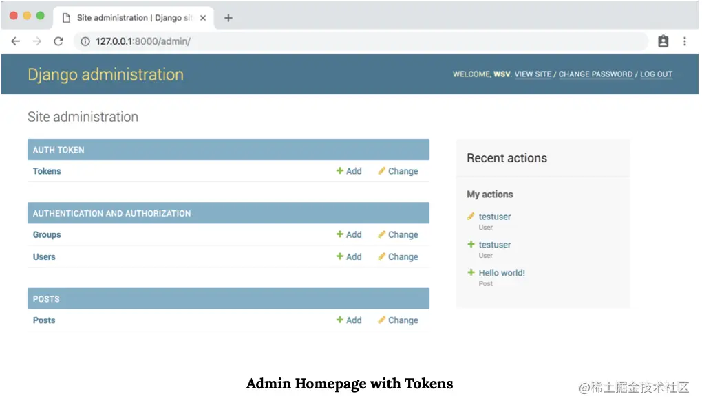Click Change for Groups
The width and height of the screenshot is (702, 407).
point(398,235)
